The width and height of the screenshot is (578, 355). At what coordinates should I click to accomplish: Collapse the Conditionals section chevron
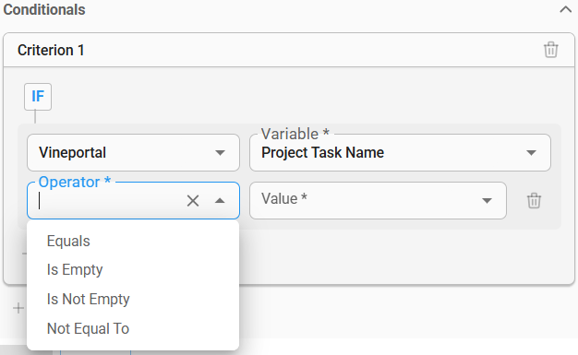[x=565, y=9]
